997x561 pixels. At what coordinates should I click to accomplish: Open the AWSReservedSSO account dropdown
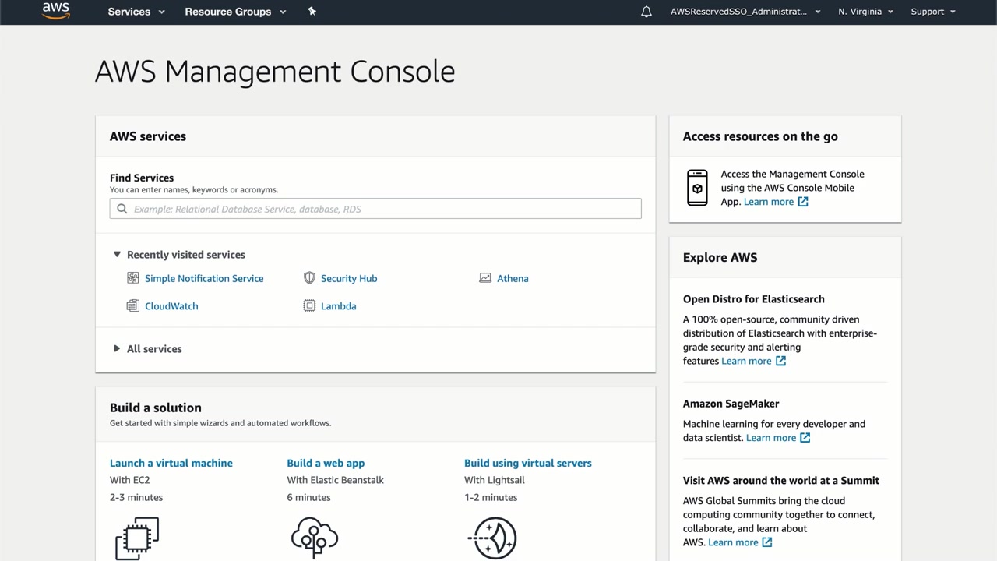pos(745,12)
